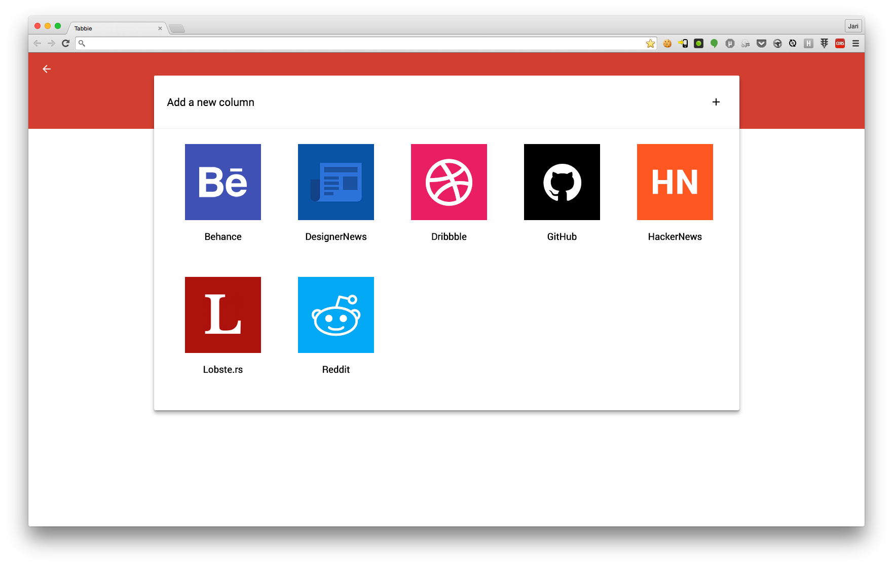Click the uBlock μ extension icon
893x567 pixels.
pos(730,44)
